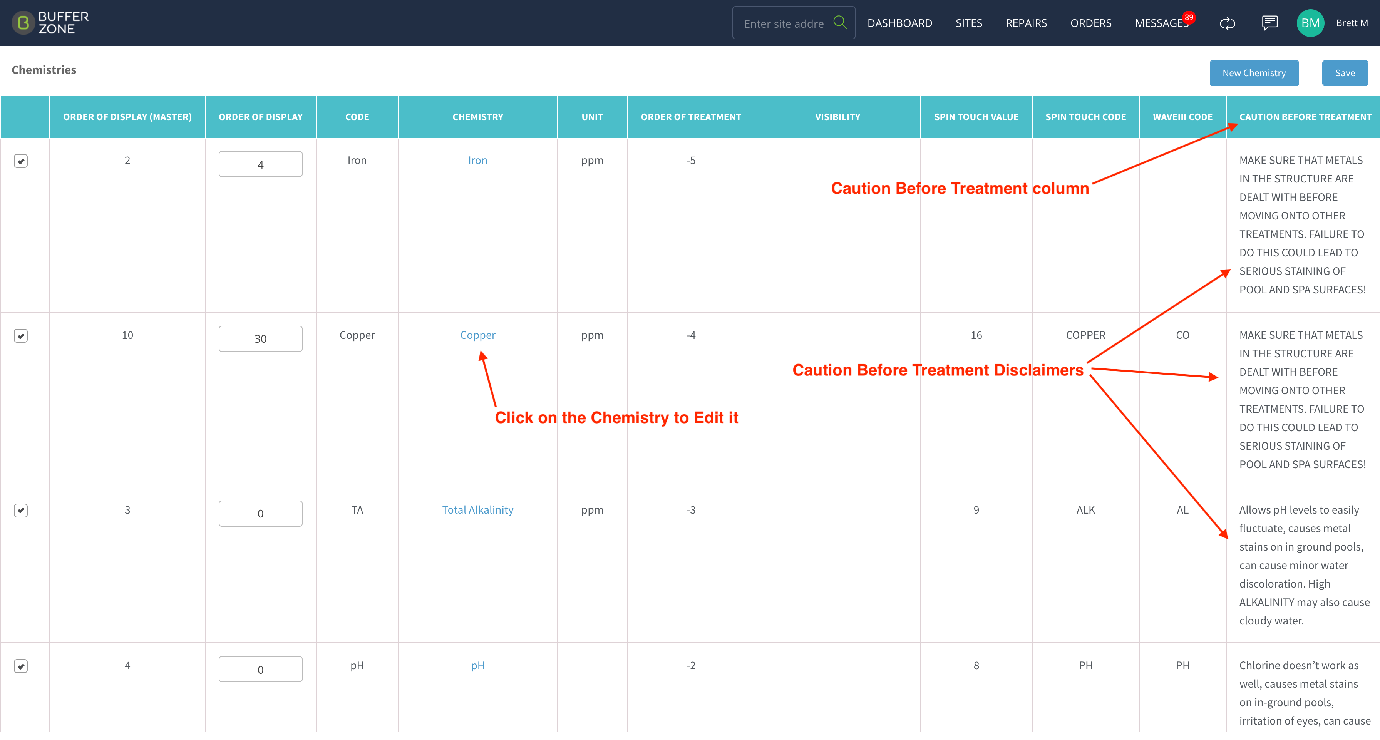The width and height of the screenshot is (1380, 740).
Task: Toggle the Total Alkalinity row checkbox
Action: [x=21, y=510]
